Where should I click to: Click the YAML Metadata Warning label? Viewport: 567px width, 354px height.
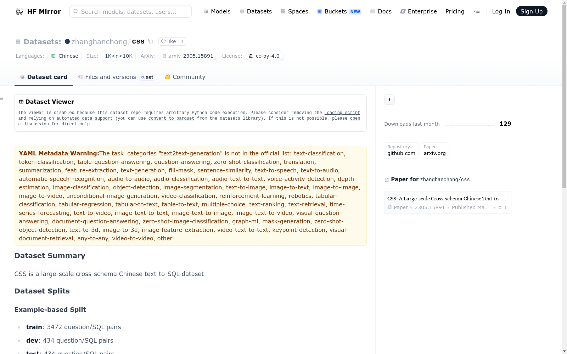click(x=59, y=153)
